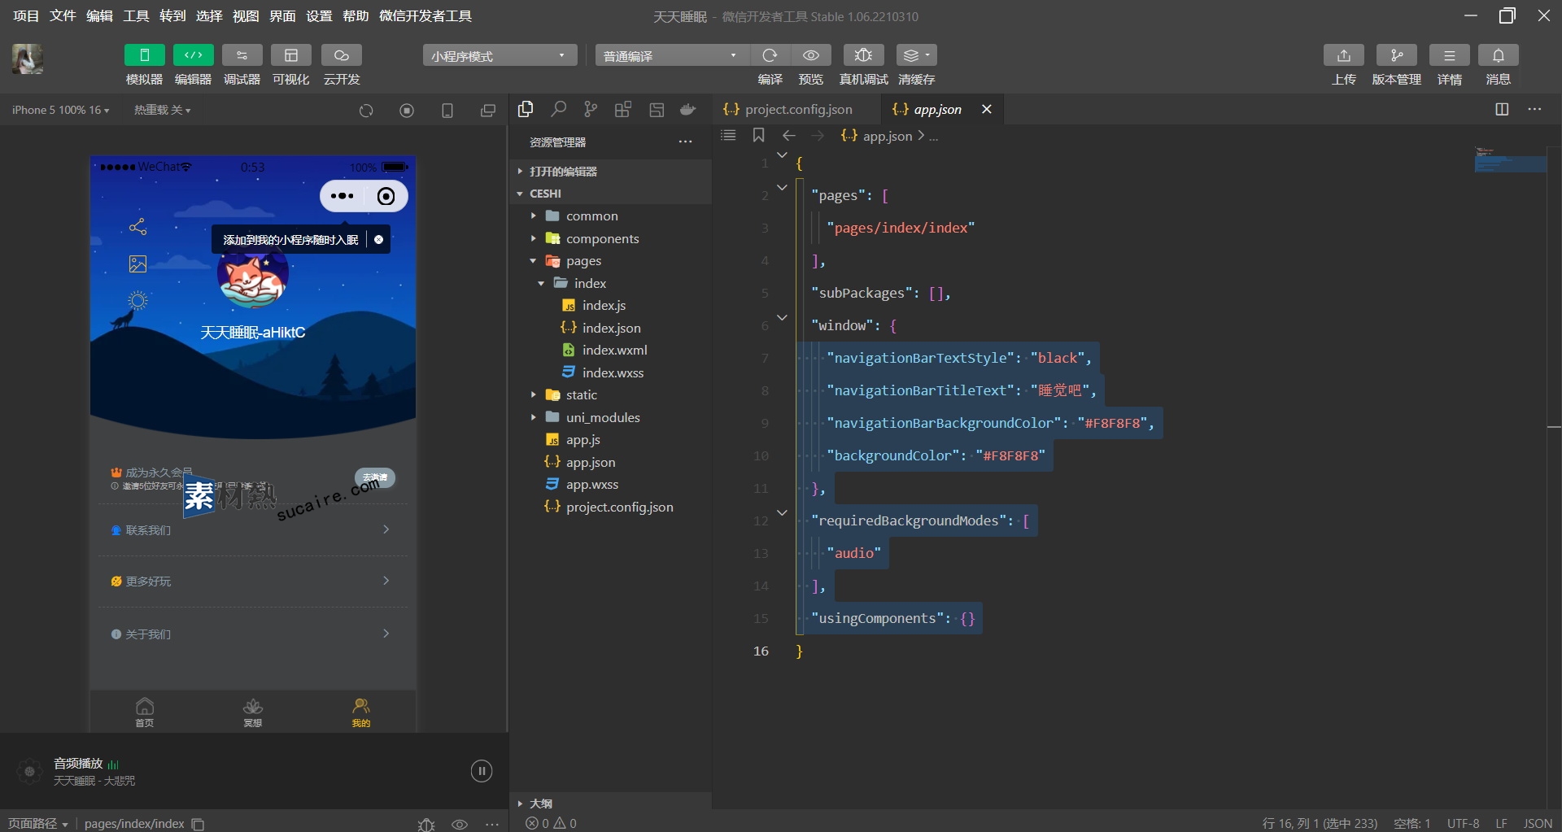Open resource manager more options
Image resolution: width=1562 pixels, height=832 pixels.
click(685, 142)
